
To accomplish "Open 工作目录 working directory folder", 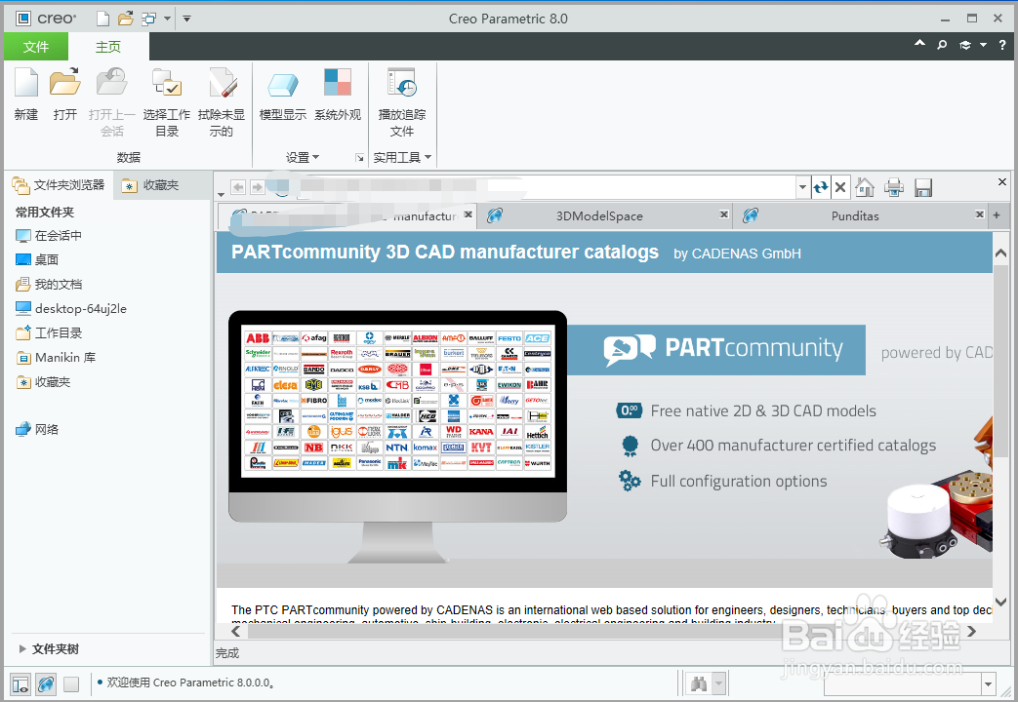I will click(50, 332).
